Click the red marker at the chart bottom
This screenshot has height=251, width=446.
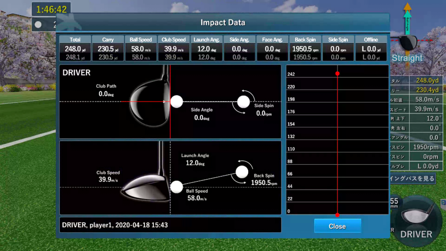pos(337,215)
